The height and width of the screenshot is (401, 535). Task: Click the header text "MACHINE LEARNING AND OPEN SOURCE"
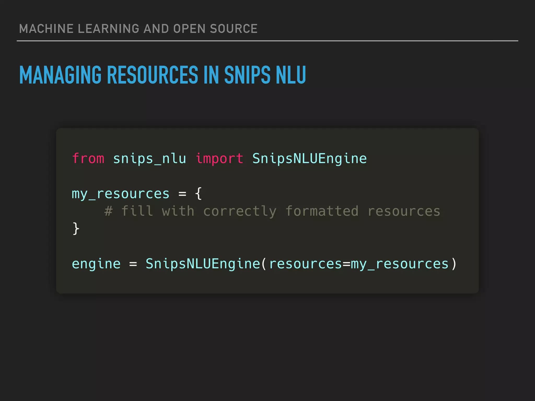[x=138, y=29]
